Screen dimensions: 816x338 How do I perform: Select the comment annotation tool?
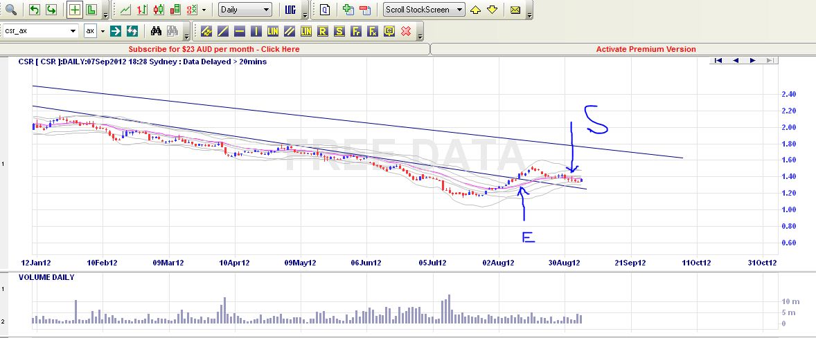(x=389, y=31)
